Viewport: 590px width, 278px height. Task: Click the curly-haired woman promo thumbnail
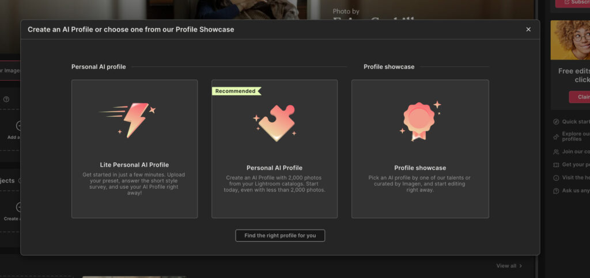(x=570, y=40)
